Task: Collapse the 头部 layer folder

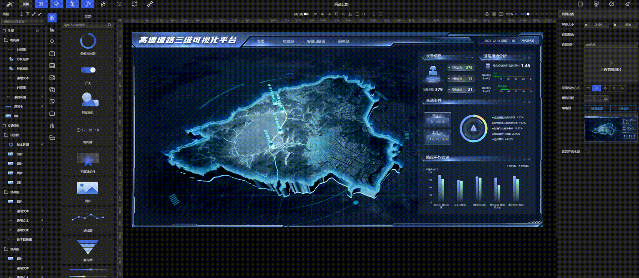Action: [x=4, y=30]
